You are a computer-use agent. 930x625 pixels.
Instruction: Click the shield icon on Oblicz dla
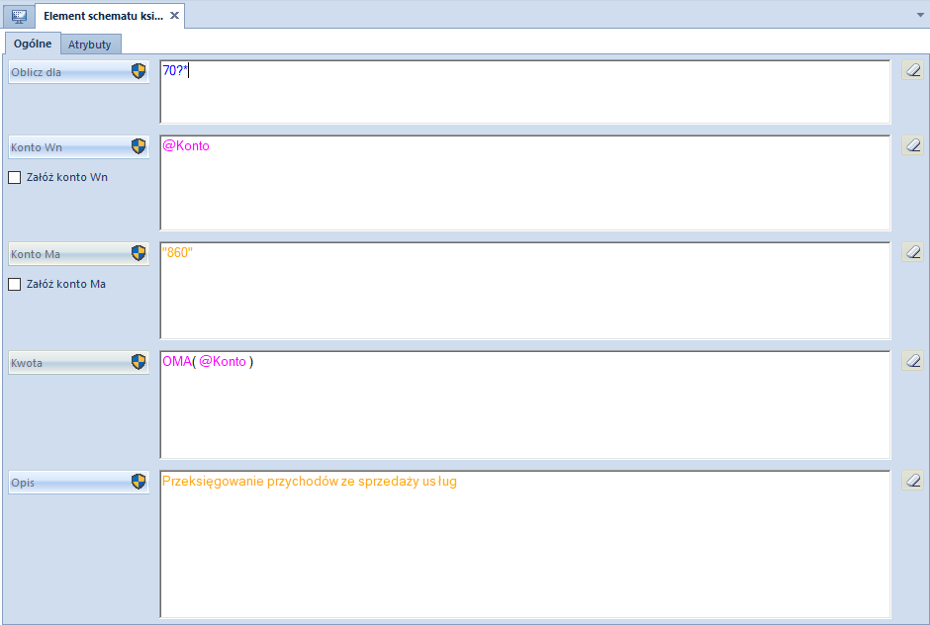point(139,72)
